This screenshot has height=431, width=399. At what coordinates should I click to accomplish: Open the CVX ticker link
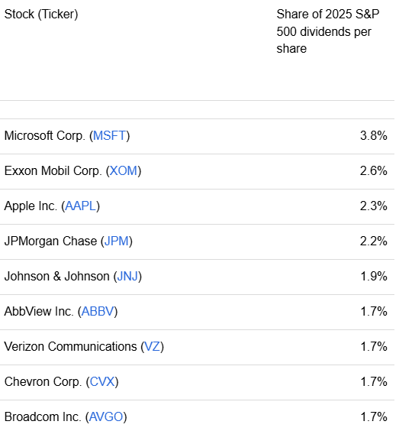coord(102,382)
